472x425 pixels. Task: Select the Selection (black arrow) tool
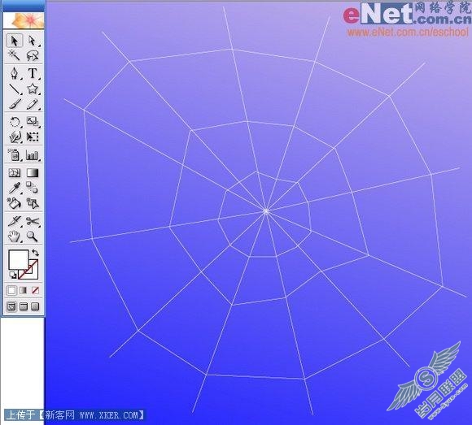(x=14, y=41)
